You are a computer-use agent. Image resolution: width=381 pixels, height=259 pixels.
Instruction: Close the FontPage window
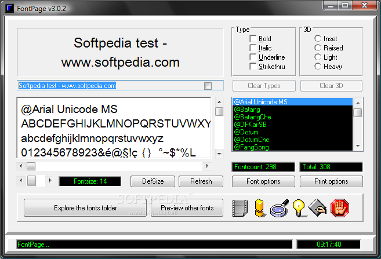[x=364, y=5]
